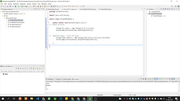Click the Spring Tool Suite taskbar icon

90,98
